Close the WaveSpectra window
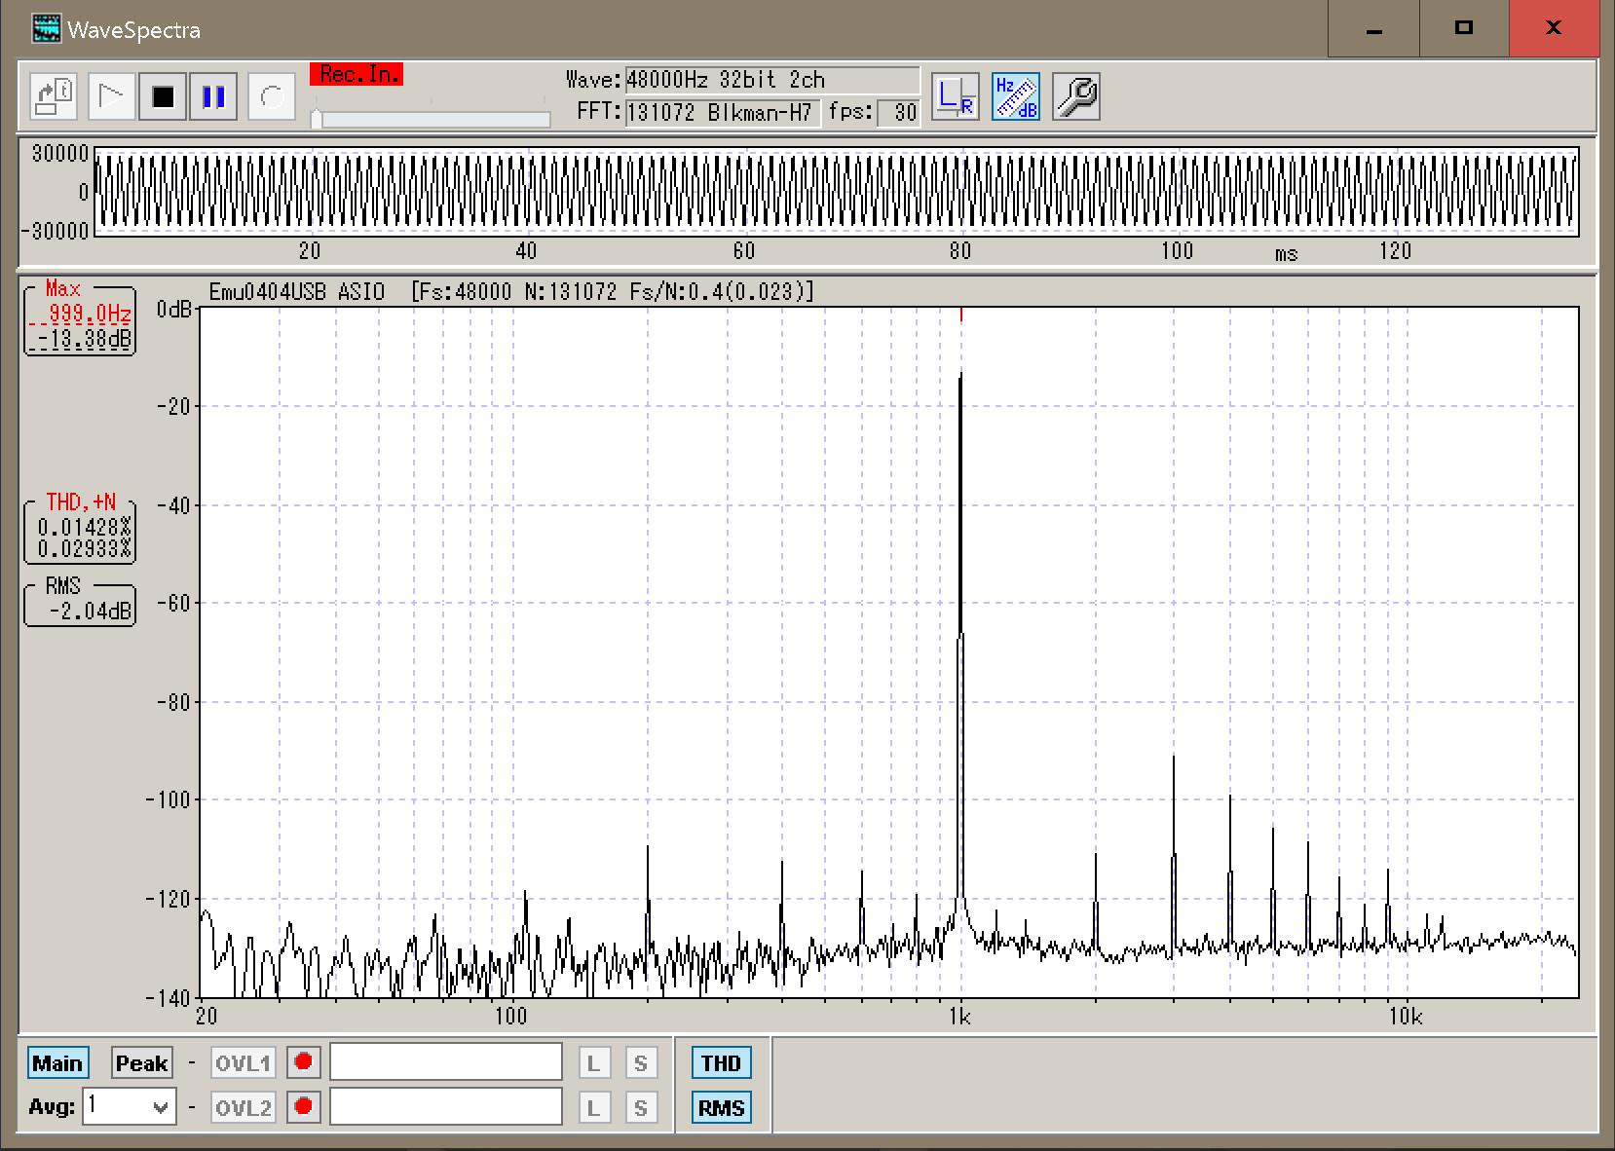This screenshot has width=1615, height=1151. [1554, 28]
